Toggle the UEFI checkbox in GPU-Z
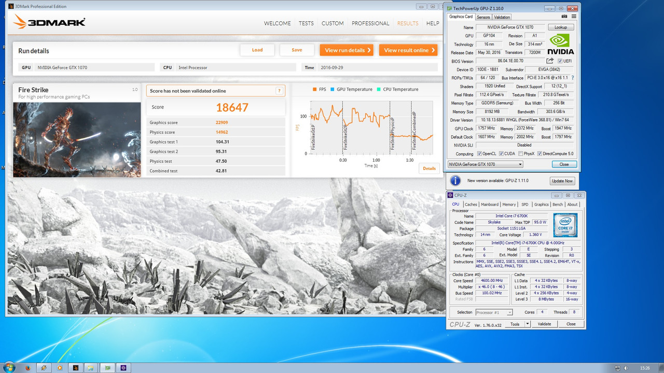The image size is (664, 373). (560, 61)
